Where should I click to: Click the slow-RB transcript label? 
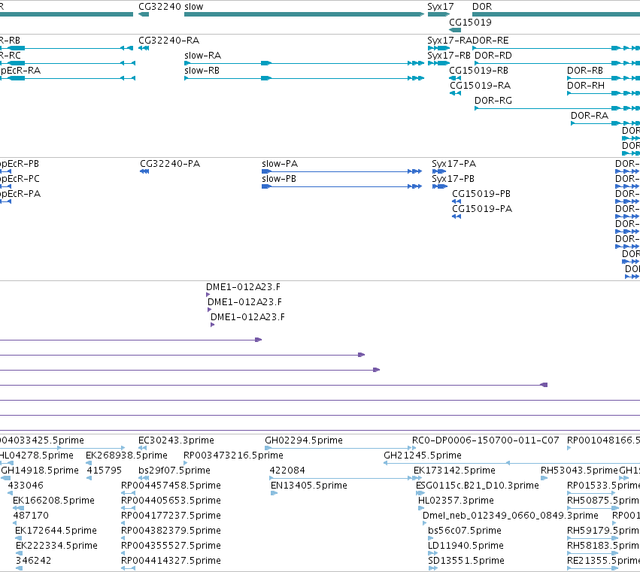click(x=202, y=71)
